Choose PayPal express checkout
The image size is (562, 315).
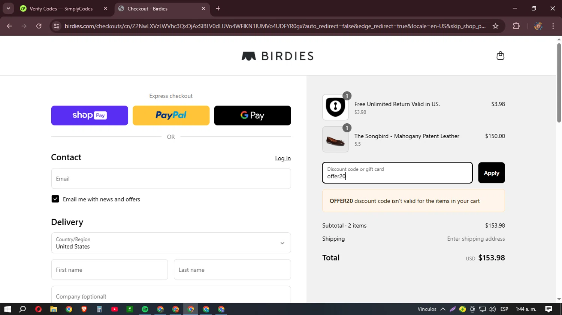coord(171,115)
